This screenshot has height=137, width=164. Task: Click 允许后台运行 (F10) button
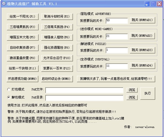(x=56, y=58)
